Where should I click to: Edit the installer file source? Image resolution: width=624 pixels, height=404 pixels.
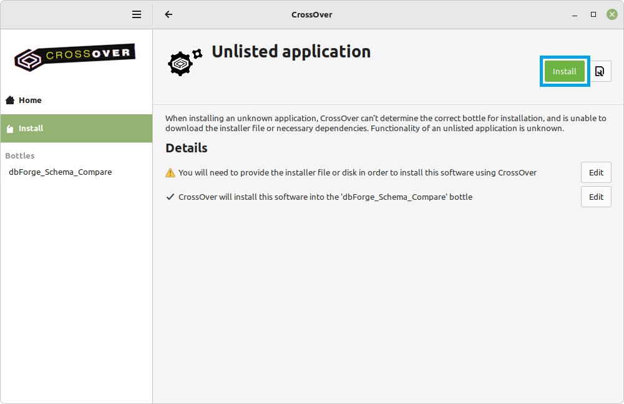pyautogui.click(x=596, y=172)
